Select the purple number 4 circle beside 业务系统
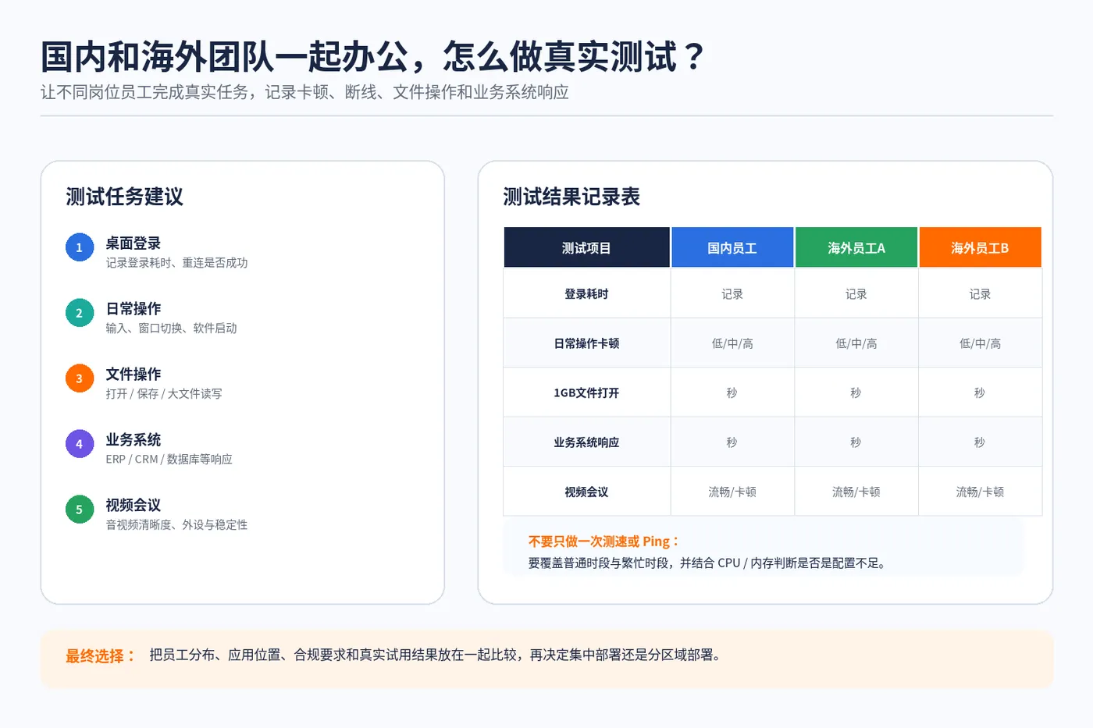Screen dimensions: 1093x728 [x=79, y=444]
